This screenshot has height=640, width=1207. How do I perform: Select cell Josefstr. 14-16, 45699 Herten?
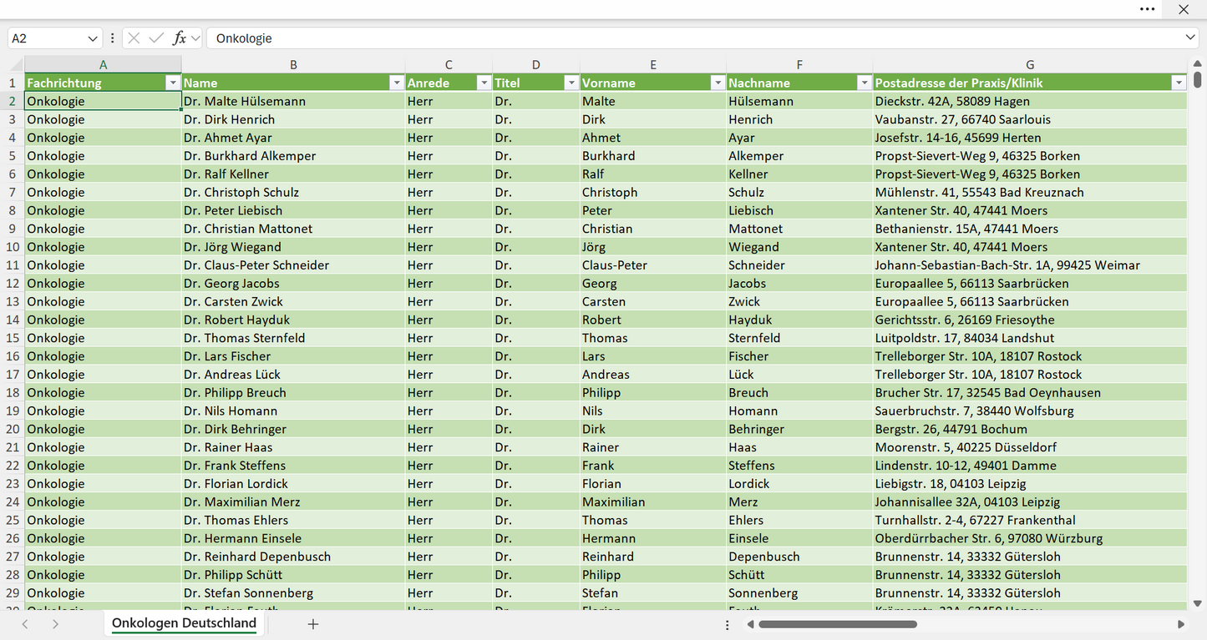tap(1030, 138)
